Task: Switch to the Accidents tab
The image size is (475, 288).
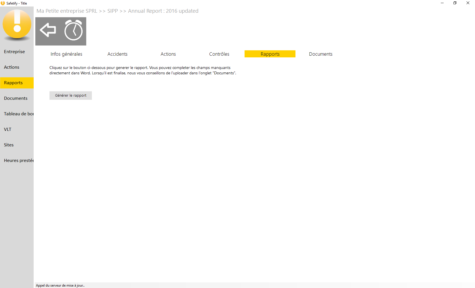Action: (117, 54)
